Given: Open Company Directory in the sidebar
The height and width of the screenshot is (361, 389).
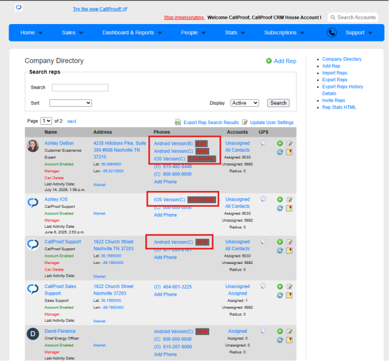Looking at the screenshot, I should 341,59.
